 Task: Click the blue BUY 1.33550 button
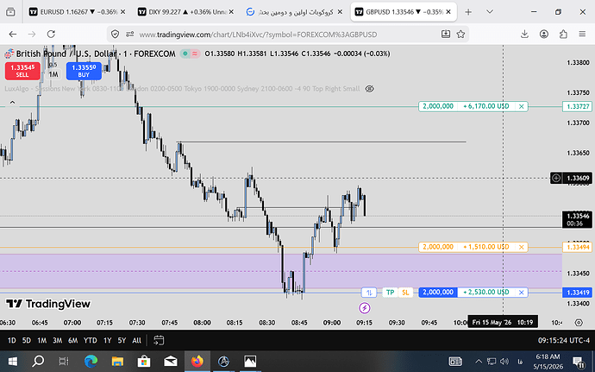(x=84, y=71)
